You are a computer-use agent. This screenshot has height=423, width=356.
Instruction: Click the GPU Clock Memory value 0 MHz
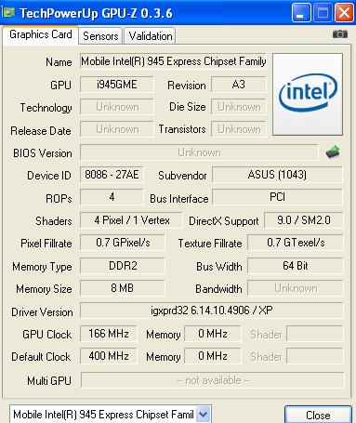click(213, 334)
